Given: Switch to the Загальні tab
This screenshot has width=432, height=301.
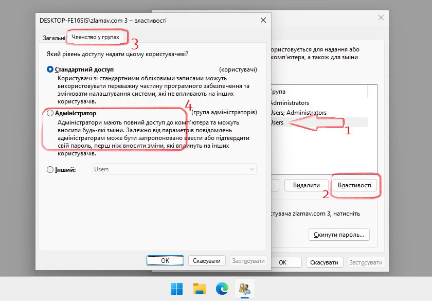Looking at the screenshot, I should [53, 38].
